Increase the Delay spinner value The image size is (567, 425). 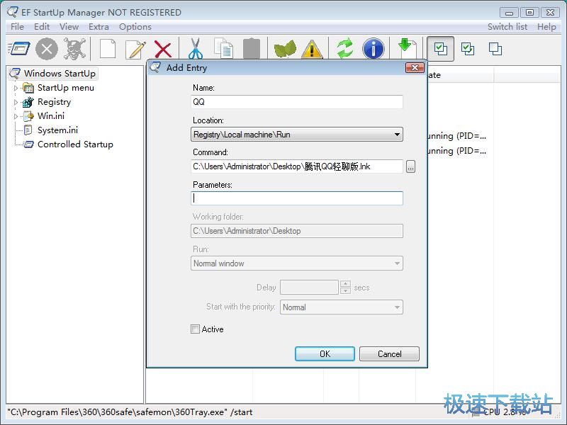[x=345, y=284]
